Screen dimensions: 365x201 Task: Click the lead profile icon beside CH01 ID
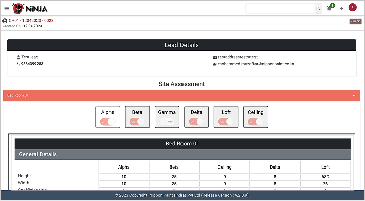[x=5, y=21]
